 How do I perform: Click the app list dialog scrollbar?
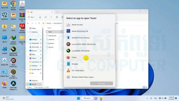point(115,43)
